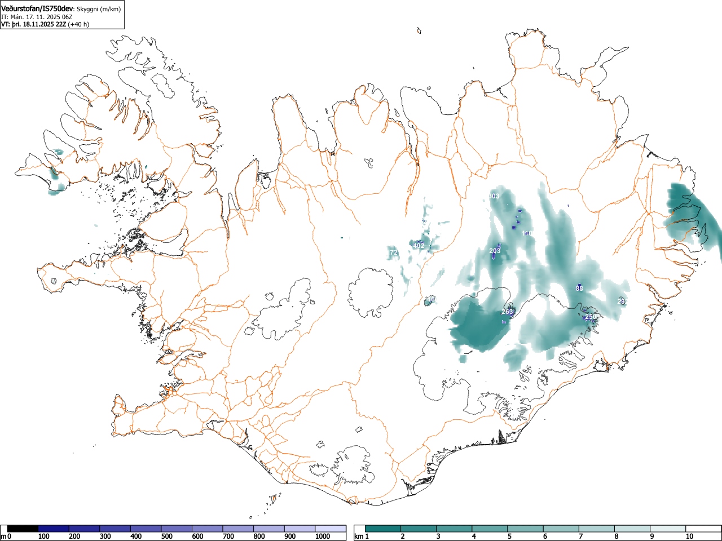Viewport: 722px width, 541px height.
Task: Select the 8–9 km legend swatch
Action: [632, 529]
